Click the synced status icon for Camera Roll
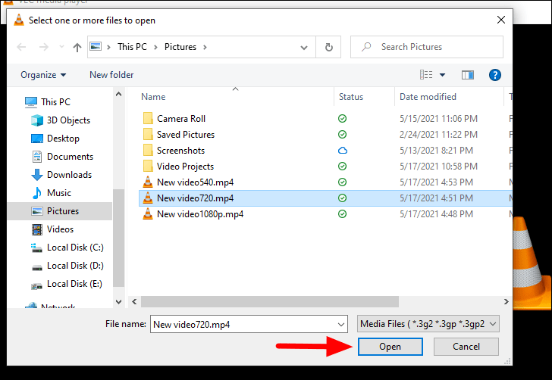Viewport: 552px width, 380px height. pos(342,118)
